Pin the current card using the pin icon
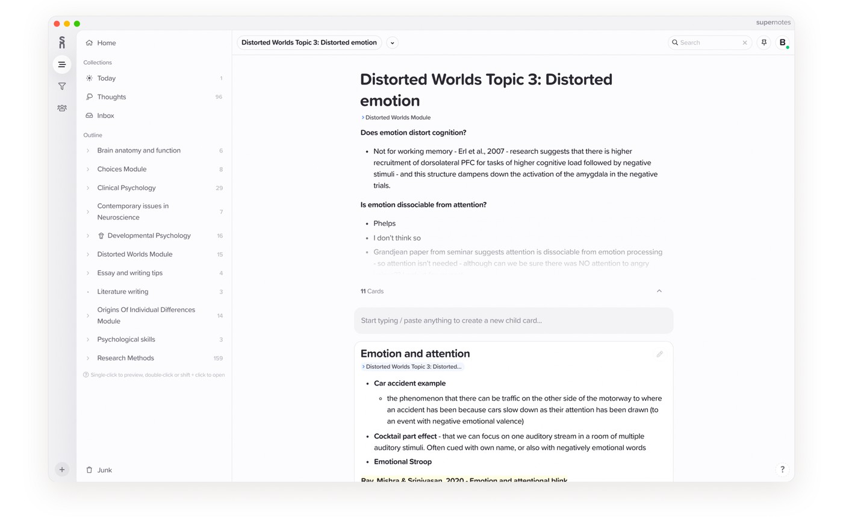This screenshot has height=517, width=843. (x=764, y=42)
